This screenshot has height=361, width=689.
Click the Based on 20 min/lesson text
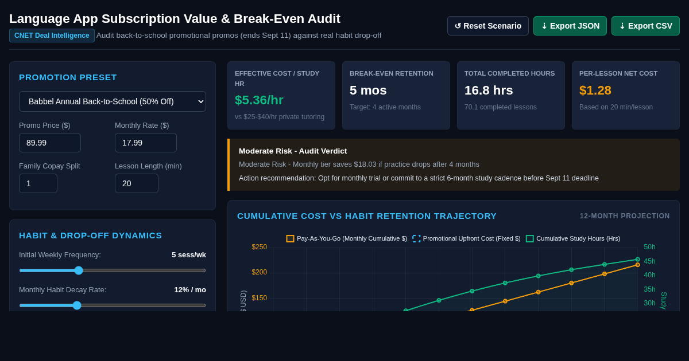pos(616,107)
